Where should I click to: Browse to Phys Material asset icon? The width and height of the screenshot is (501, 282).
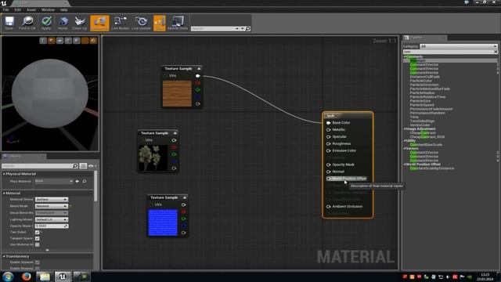(x=85, y=181)
